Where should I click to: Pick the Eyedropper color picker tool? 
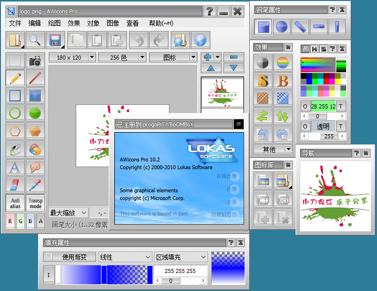tap(35, 185)
